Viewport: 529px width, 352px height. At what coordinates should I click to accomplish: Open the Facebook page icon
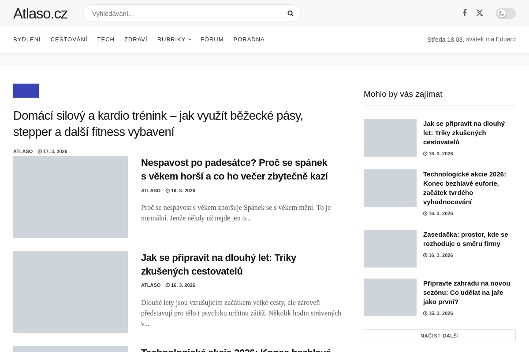click(x=465, y=13)
